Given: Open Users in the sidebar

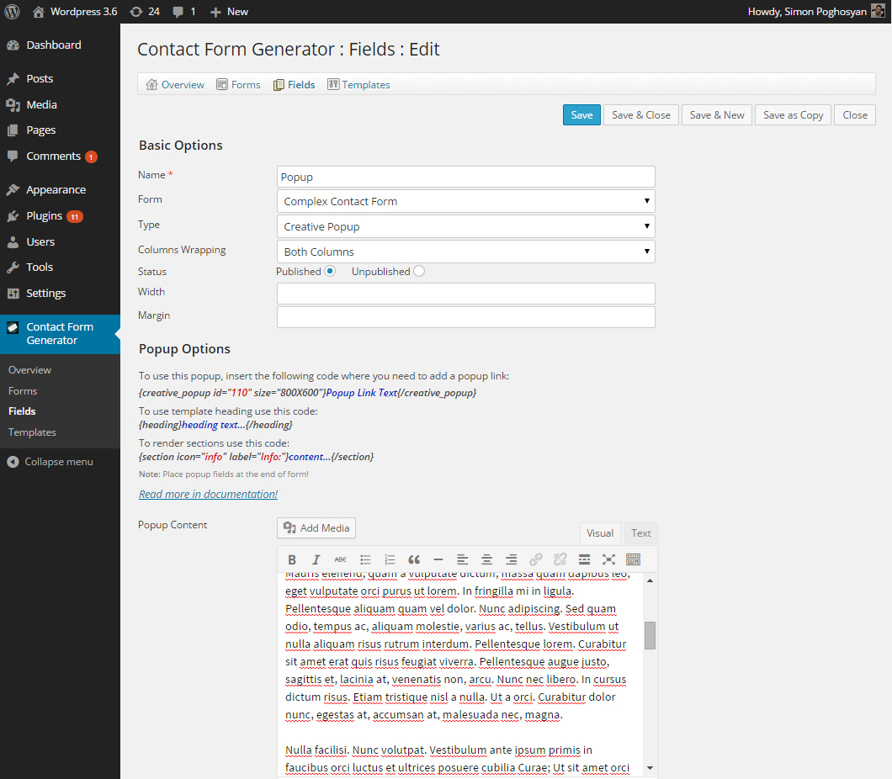Looking at the screenshot, I should (40, 241).
